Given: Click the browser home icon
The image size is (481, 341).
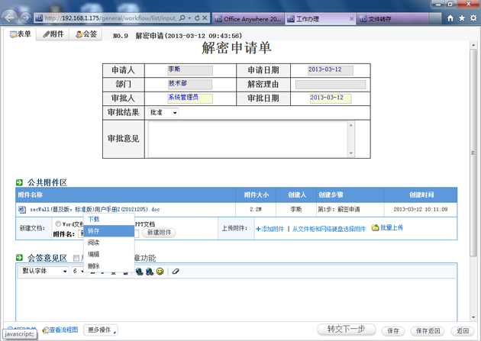Looking at the screenshot, I should point(450,17).
